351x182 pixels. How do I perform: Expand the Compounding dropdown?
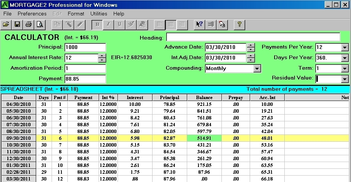coord(257,69)
